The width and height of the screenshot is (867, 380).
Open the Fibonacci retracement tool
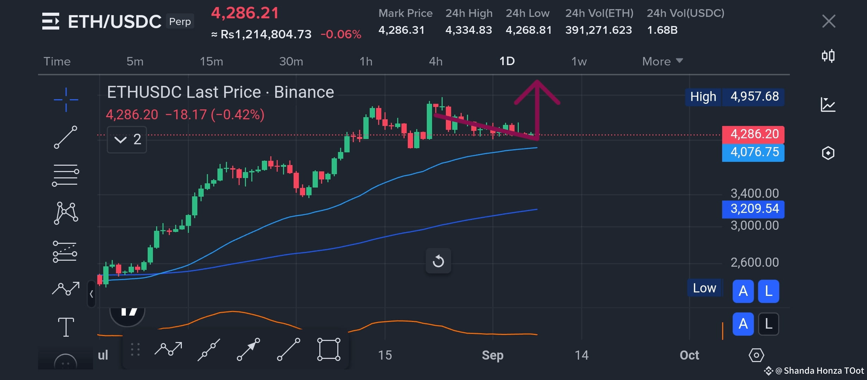pyautogui.click(x=66, y=175)
